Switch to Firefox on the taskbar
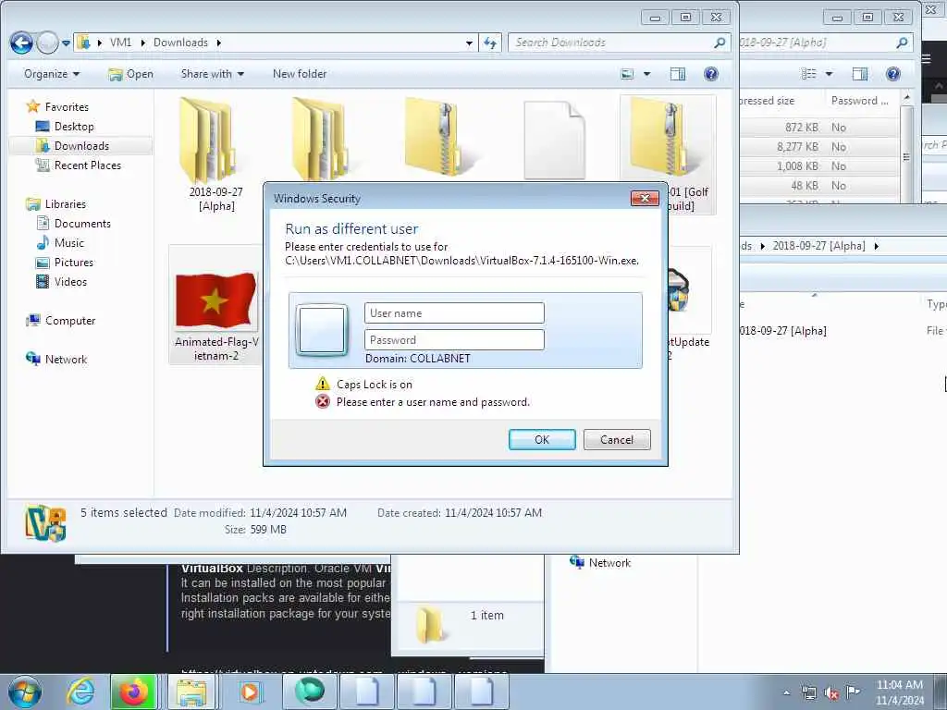The height and width of the screenshot is (710, 947). (133, 692)
